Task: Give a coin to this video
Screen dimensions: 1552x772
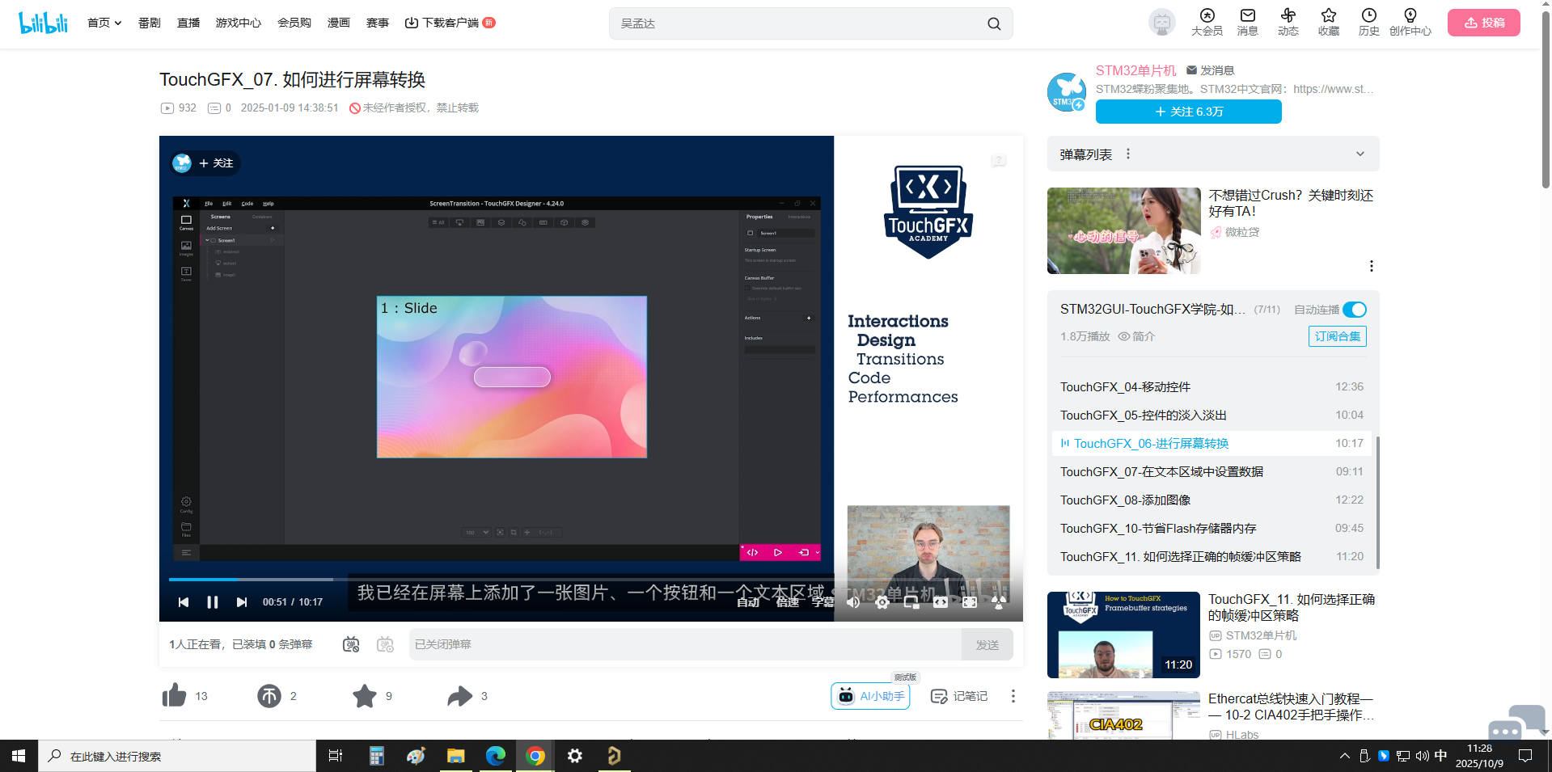Action: tap(269, 696)
